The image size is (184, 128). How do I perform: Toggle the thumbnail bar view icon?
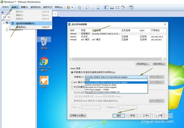(112, 7)
